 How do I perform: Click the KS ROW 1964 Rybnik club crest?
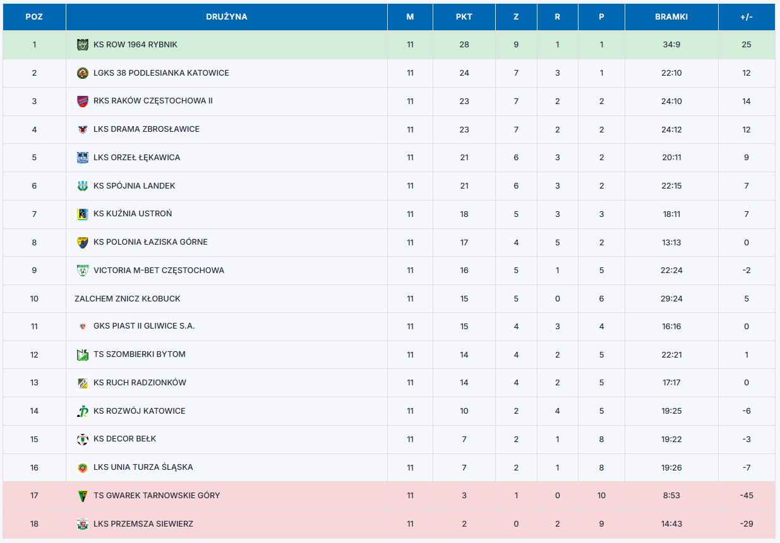[82, 45]
